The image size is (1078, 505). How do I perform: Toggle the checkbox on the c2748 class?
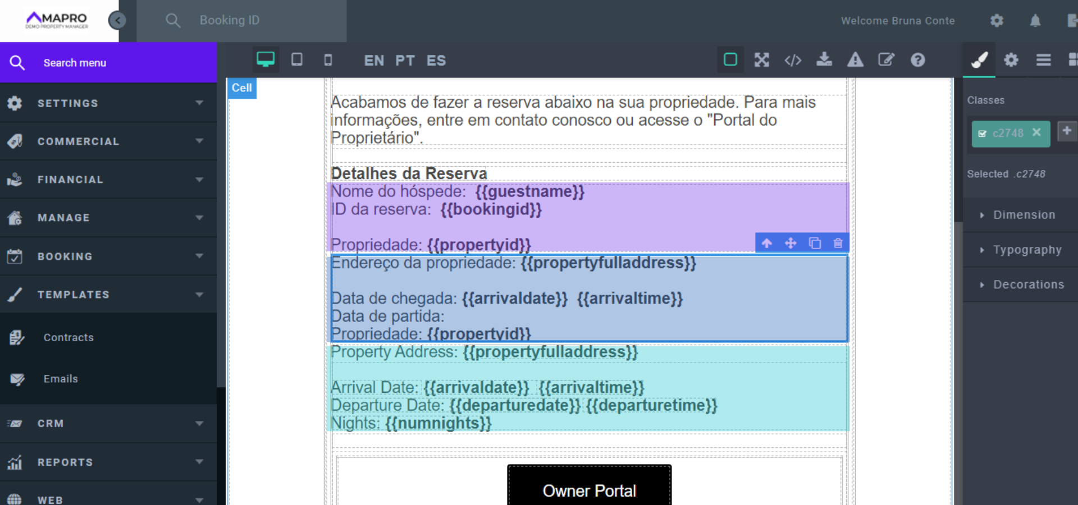coord(984,134)
